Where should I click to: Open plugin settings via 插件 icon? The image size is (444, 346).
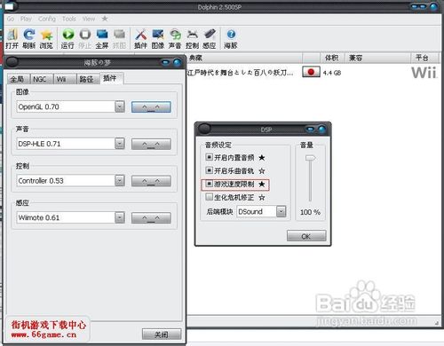[x=140, y=35]
